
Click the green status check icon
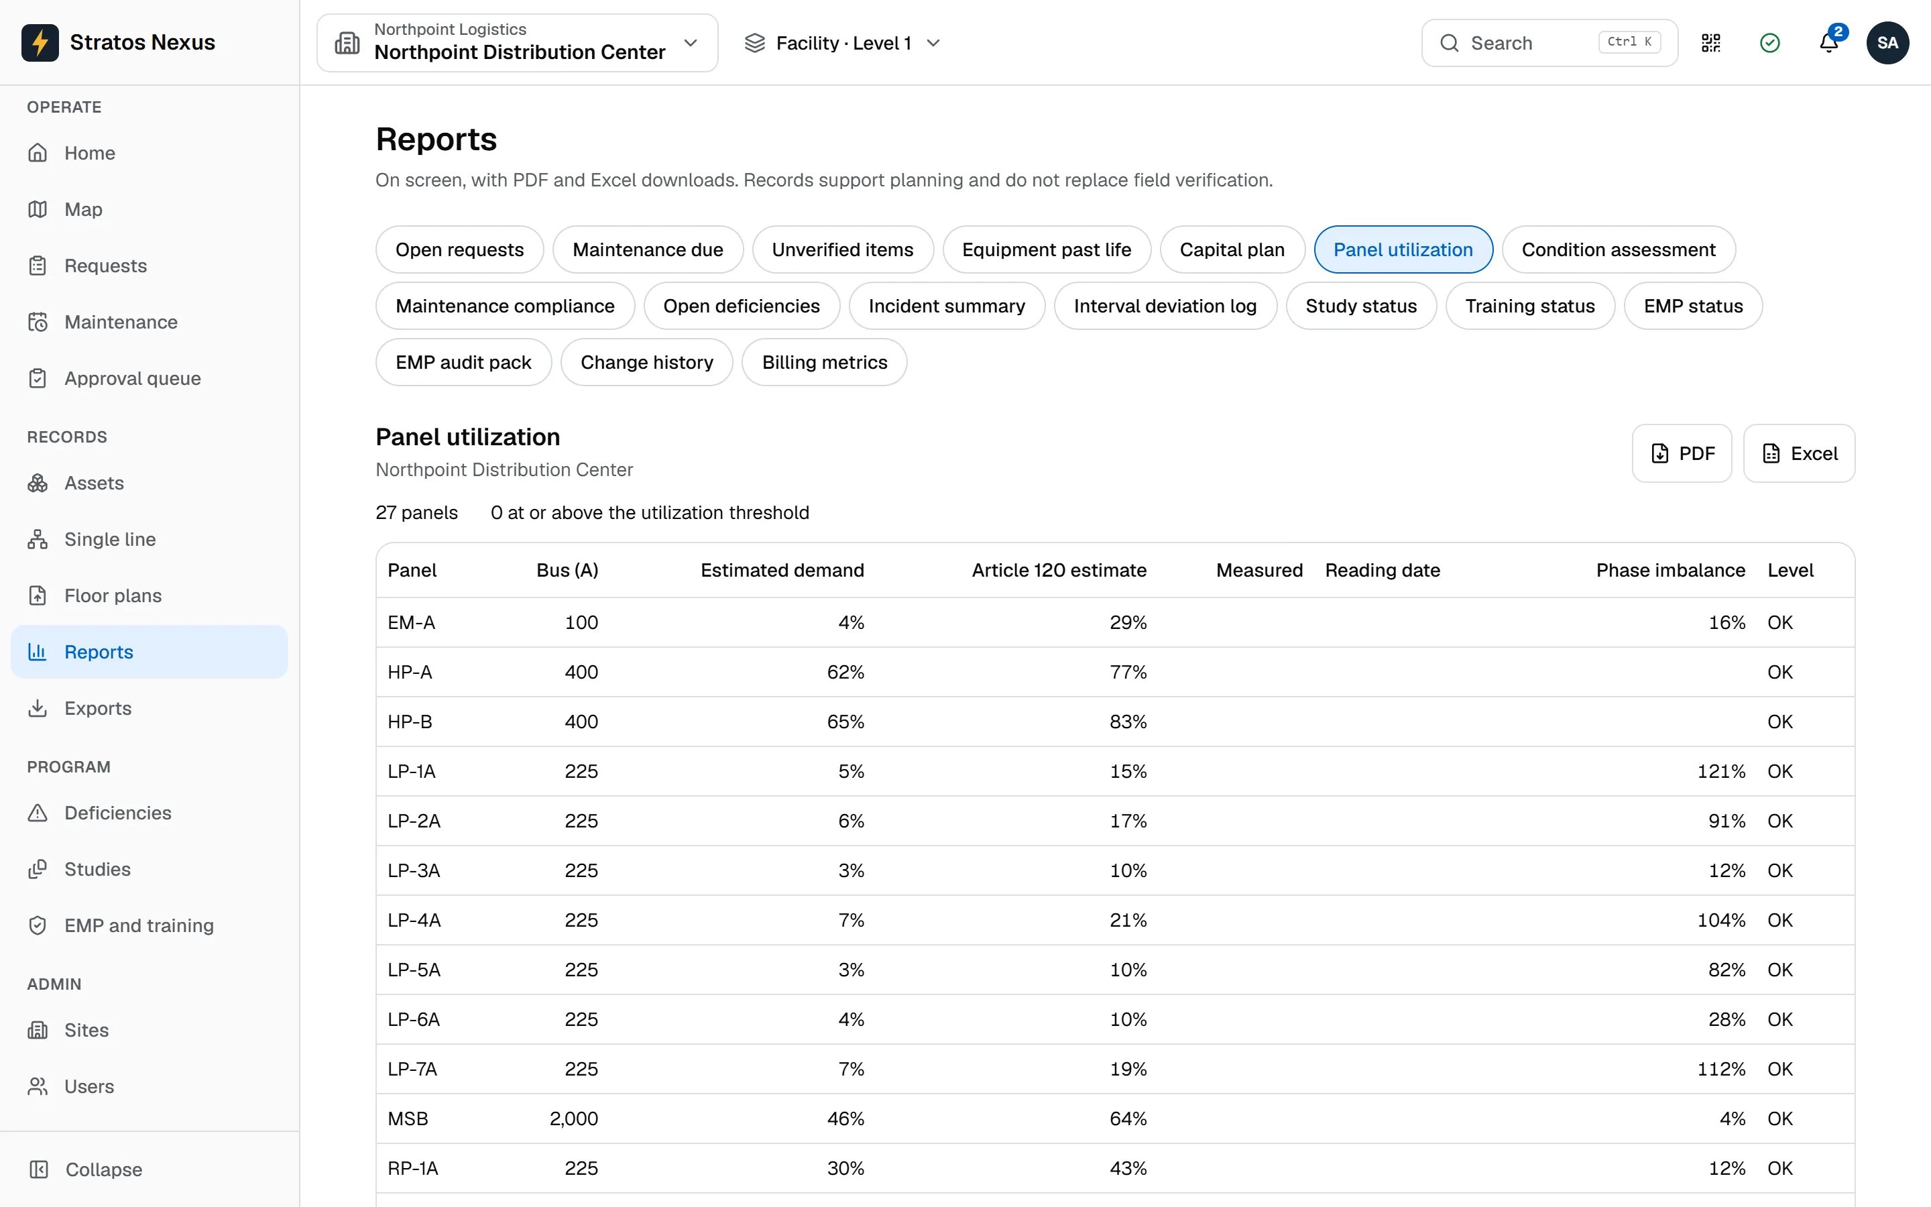pyautogui.click(x=1770, y=42)
